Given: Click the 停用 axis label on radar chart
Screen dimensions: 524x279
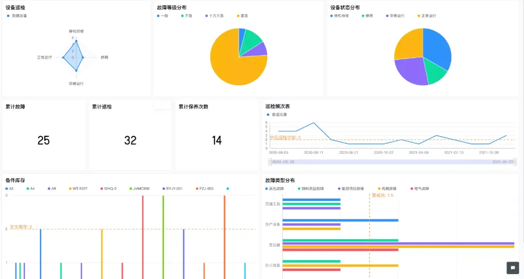Looking at the screenshot, I should click(104, 57).
